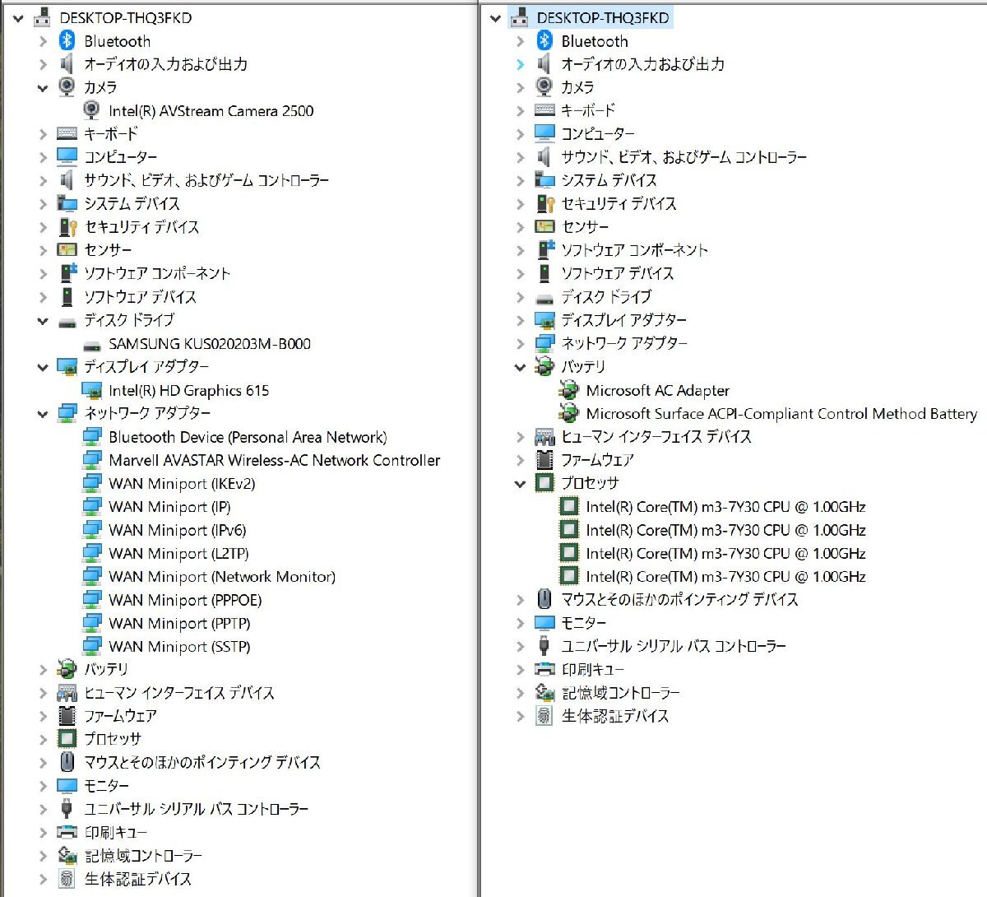Click the print queue printer icon in the left pane
The width and height of the screenshot is (987, 897).
[x=67, y=832]
